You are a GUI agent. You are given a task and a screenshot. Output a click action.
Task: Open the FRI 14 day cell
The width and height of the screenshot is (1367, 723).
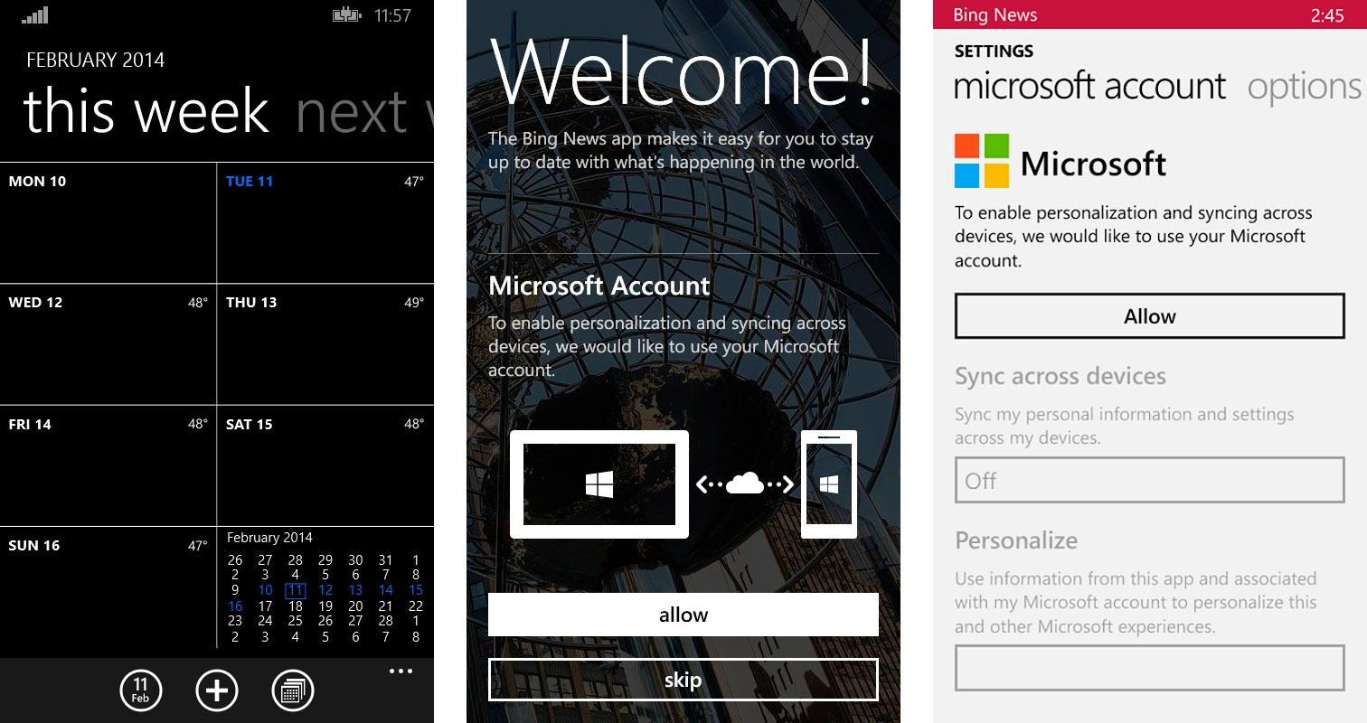tap(108, 465)
